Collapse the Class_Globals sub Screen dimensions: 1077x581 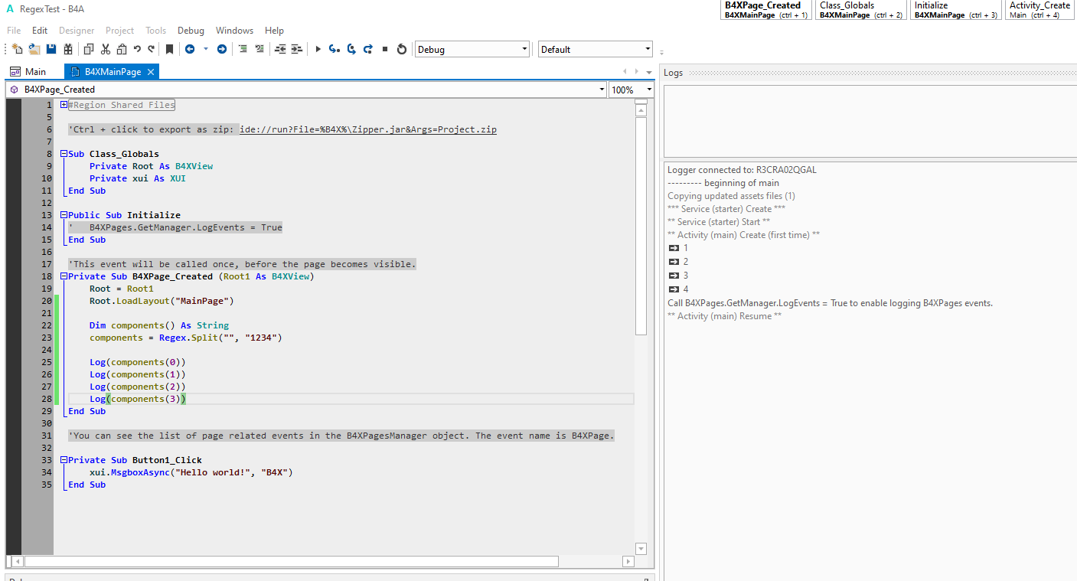tap(64, 154)
